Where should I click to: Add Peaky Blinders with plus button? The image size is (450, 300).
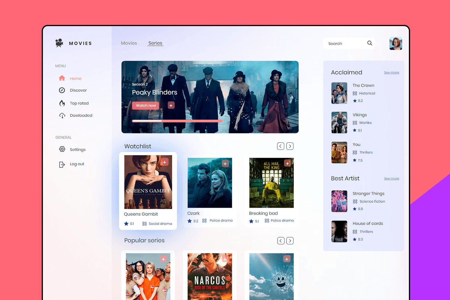click(x=171, y=105)
